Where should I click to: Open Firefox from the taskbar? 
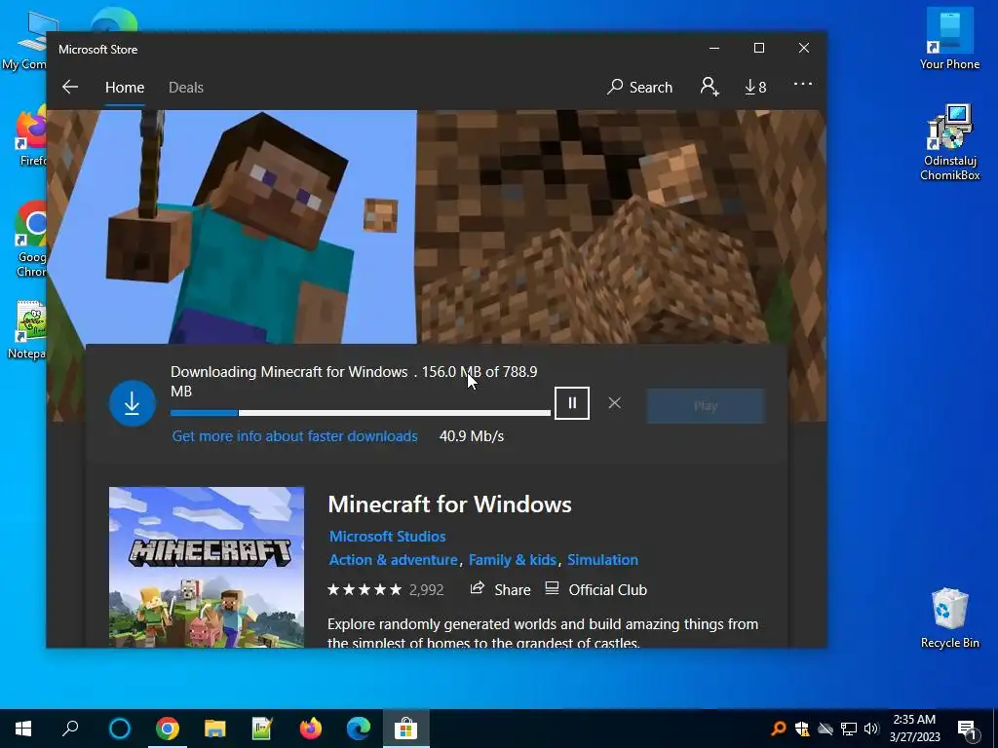pos(311,729)
